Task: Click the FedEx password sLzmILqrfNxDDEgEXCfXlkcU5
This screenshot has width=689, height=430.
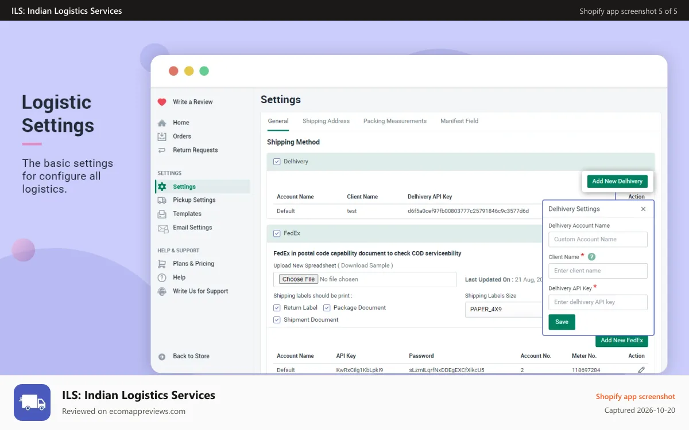Action: (x=447, y=370)
